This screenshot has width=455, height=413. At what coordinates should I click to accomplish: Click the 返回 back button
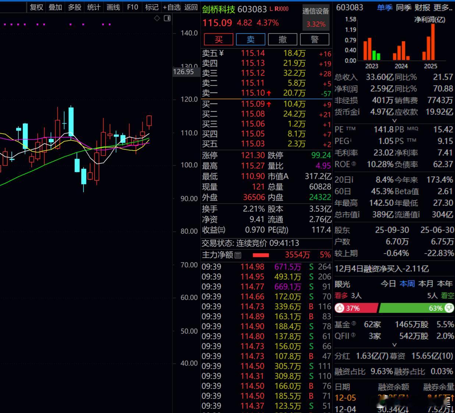191,7
